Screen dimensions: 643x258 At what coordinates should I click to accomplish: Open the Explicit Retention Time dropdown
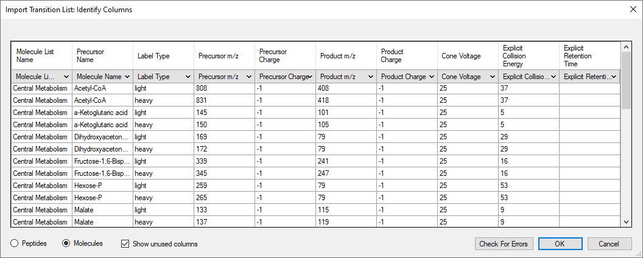click(589, 77)
